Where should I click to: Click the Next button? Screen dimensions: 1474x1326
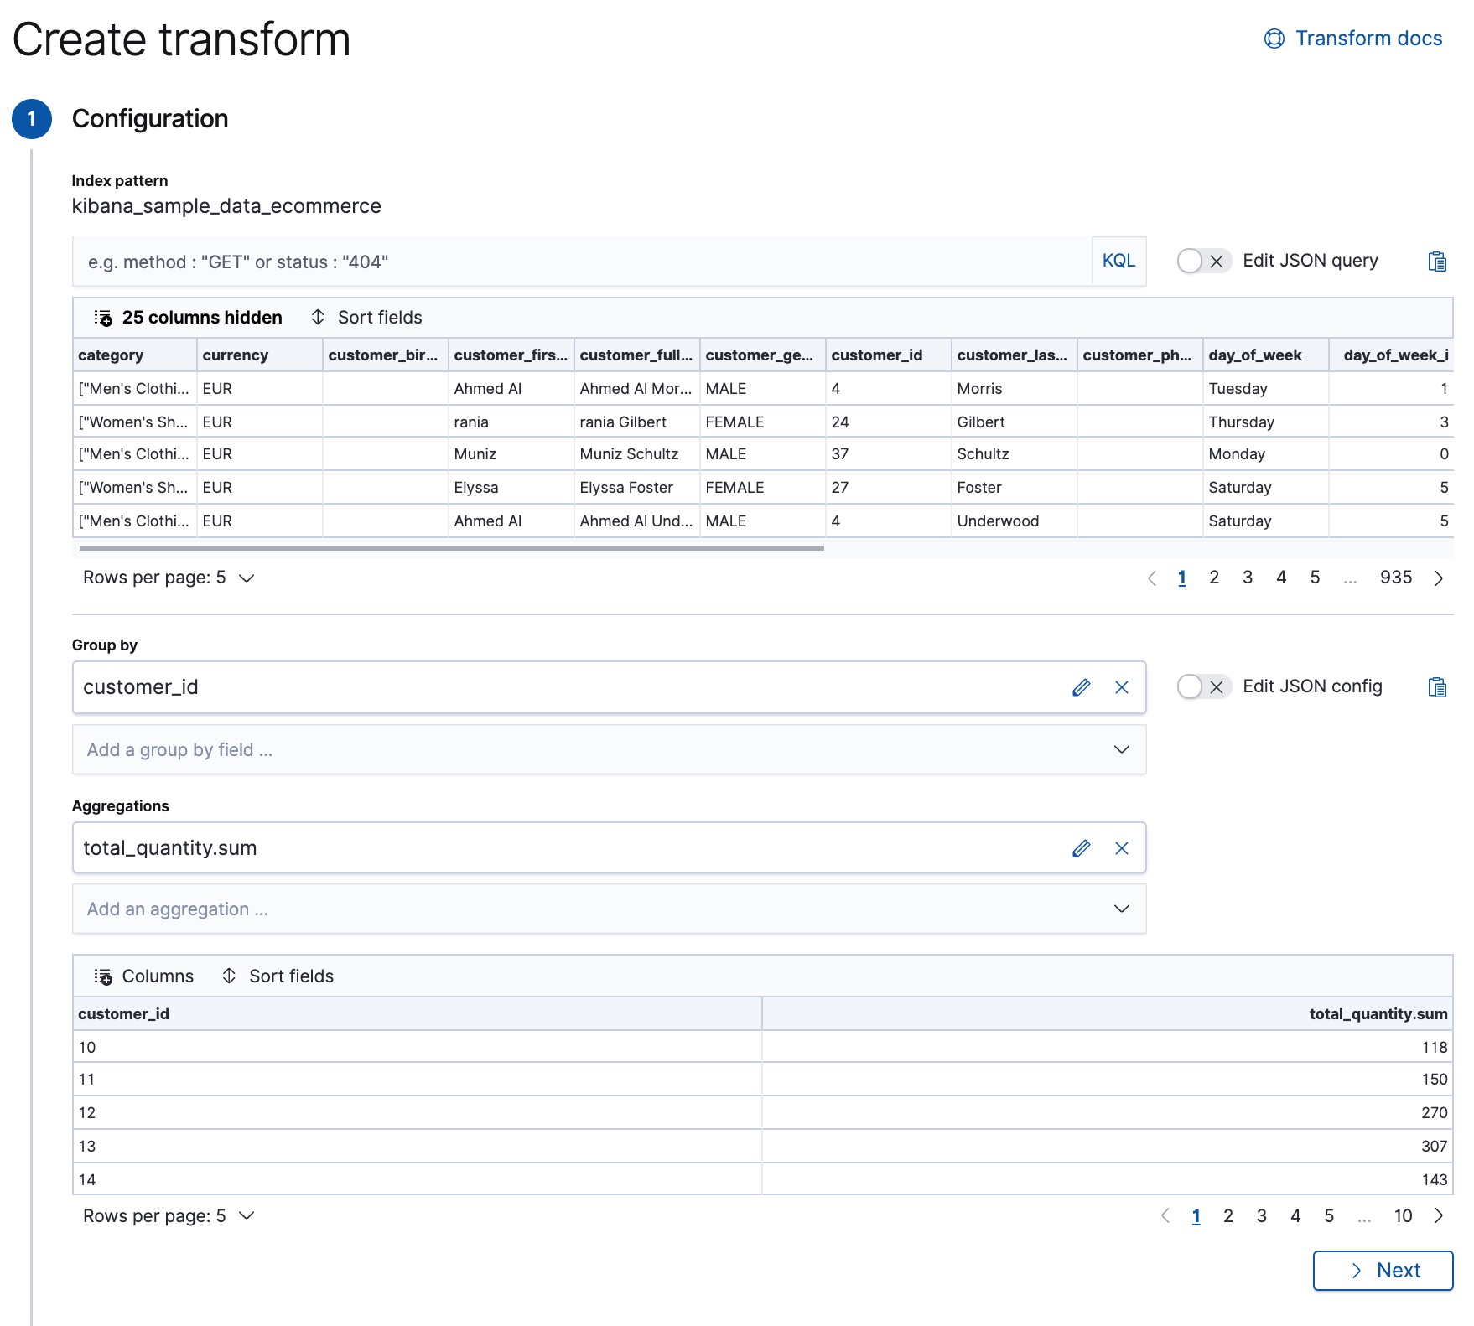point(1382,1270)
